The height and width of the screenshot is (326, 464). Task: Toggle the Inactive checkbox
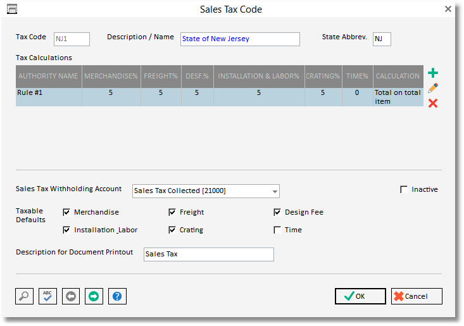[404, 189]
